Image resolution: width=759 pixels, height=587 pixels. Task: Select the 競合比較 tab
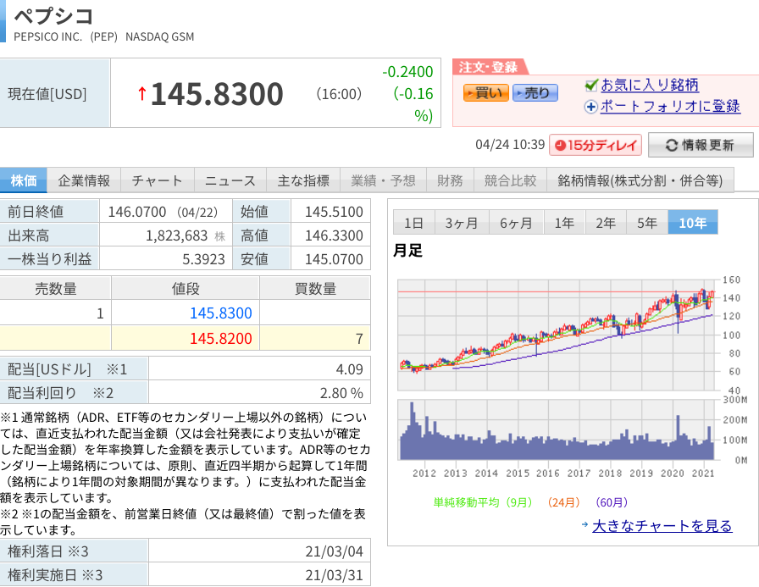pyautogui.click(x=511, y=180)
